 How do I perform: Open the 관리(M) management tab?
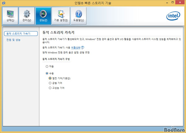27,16
